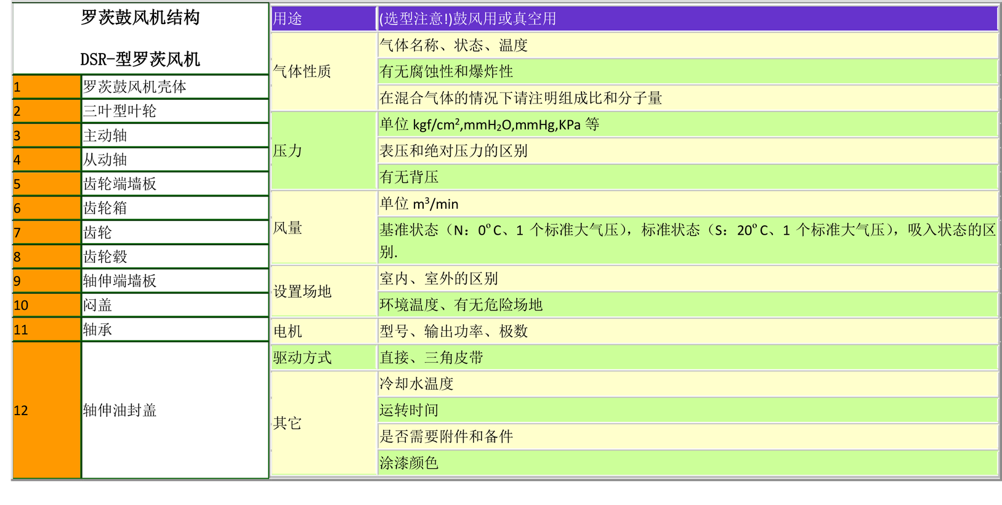Select the '气体性质' category cell

pyautogui.click(x=323, y=71)
